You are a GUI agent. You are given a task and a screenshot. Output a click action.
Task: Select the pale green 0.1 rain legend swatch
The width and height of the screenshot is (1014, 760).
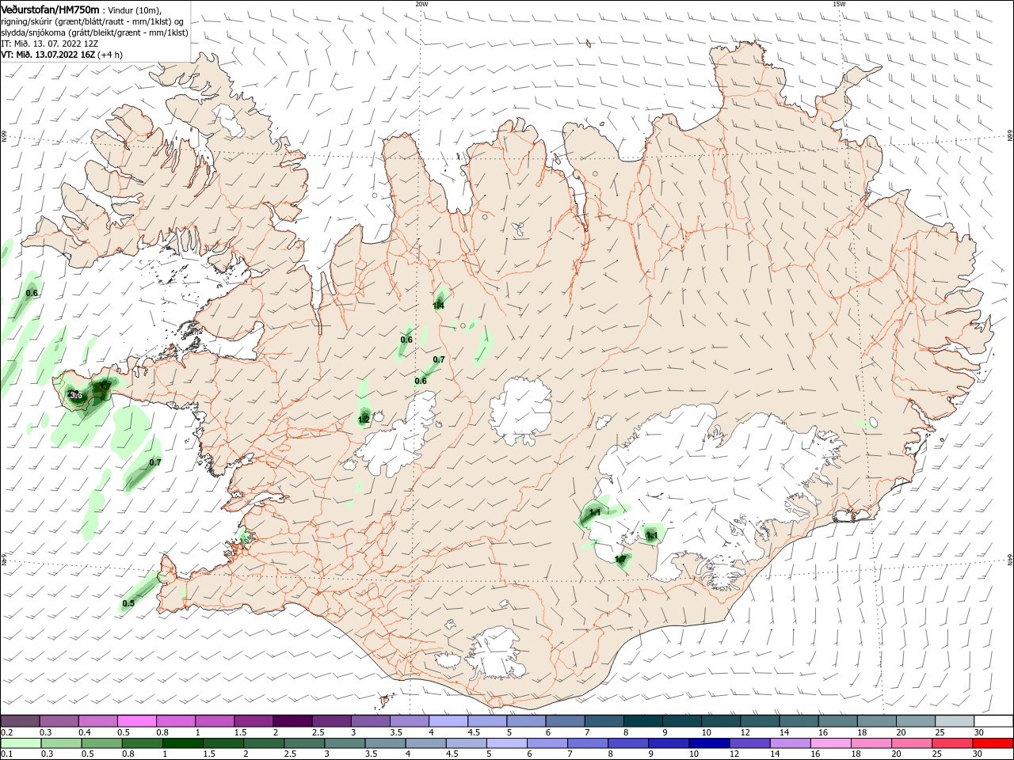pyautogui.click(x=20, y=743)
